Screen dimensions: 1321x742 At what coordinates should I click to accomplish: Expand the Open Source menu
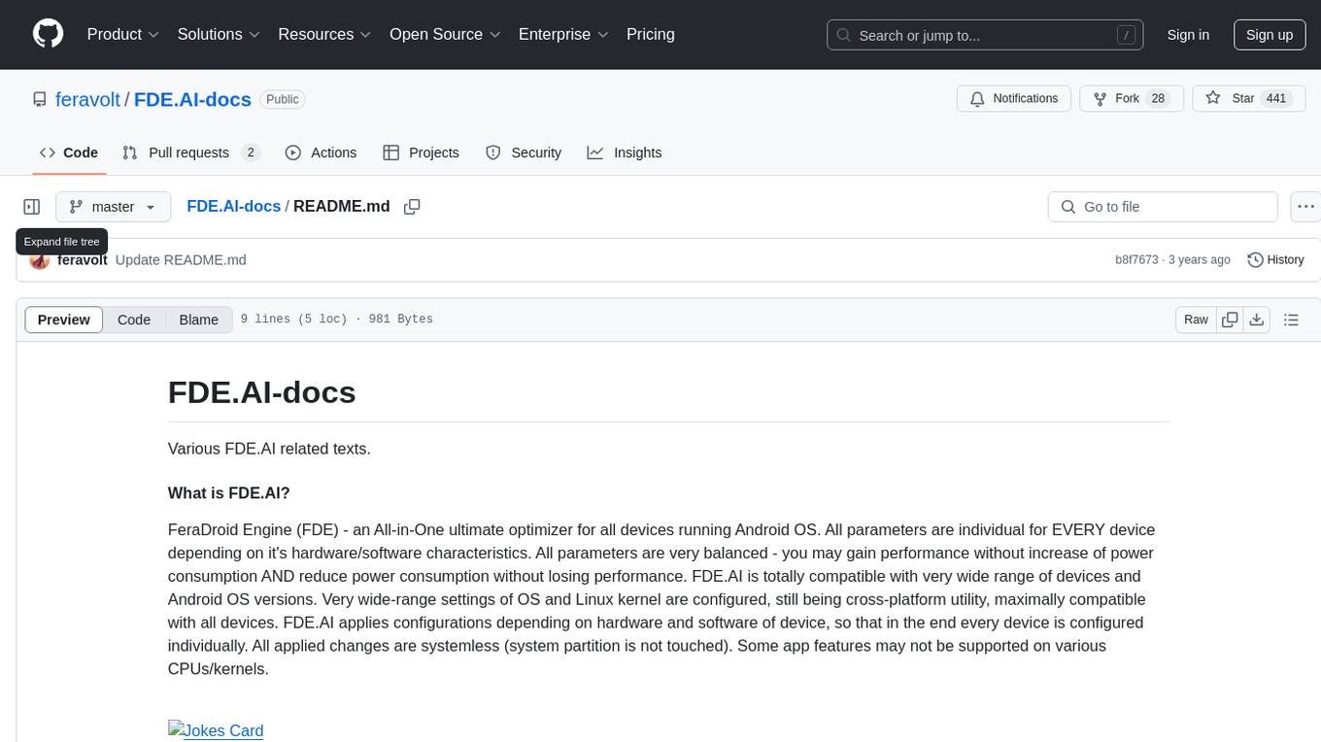point(445,34)
